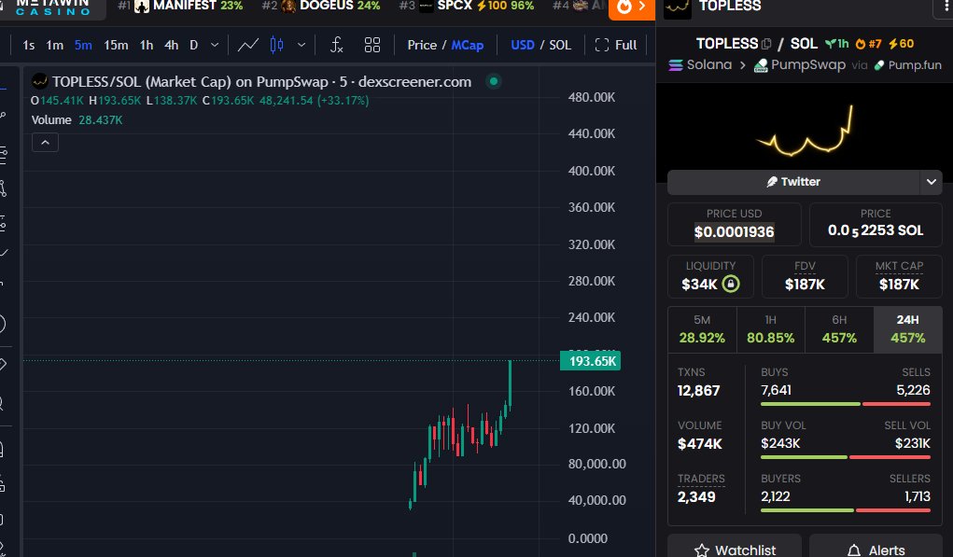Select the 24H stats tab
953x557 pixels.
(x=908, y=330)
